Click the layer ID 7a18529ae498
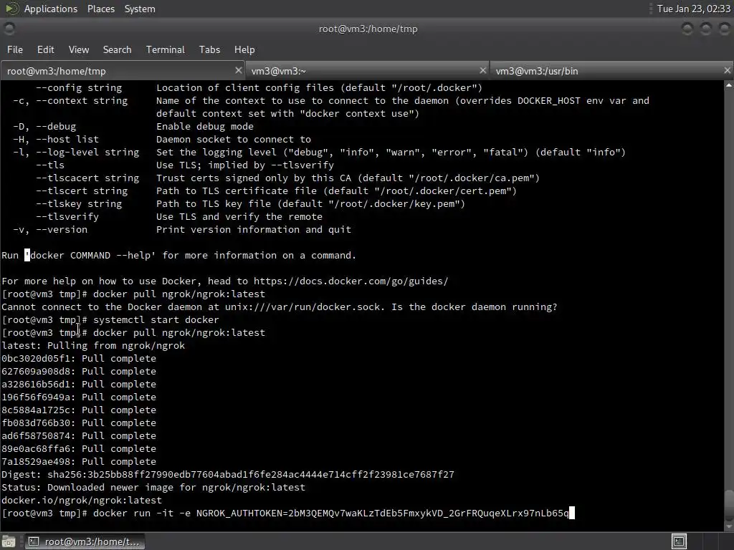Screen dimensions: 734x550 pyautogui.click(x=36, y=462)
